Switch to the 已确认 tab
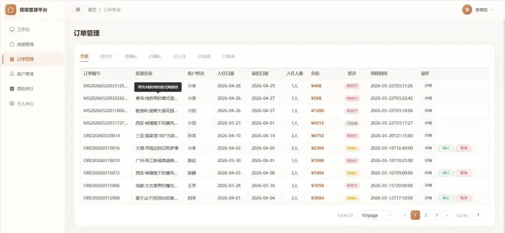This screenshot has width=505, height=233. (x=155, y=56)
